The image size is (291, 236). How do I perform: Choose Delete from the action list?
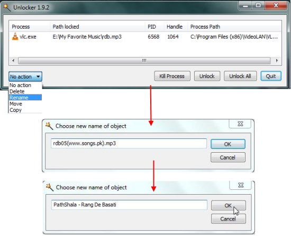point(25,91)
